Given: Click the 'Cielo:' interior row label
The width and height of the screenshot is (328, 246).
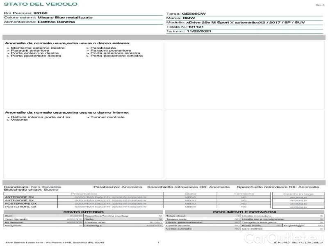Looking at the screenshot, I should (x=9, y=216).
